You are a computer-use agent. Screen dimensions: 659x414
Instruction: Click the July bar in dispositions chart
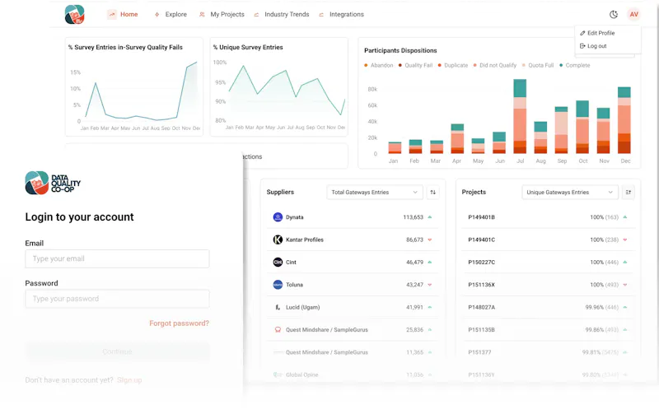pyautogui.click(x=520, y=116)
